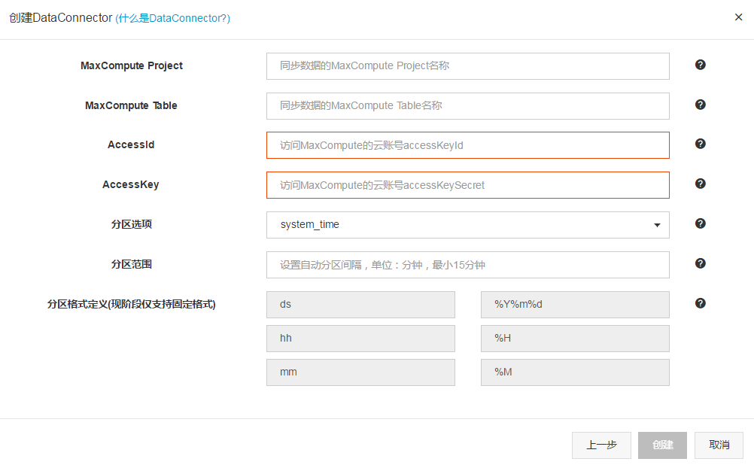Click the MaxCompute Project label
The width and height of the screenshot is (754, 471).
tap(131, 66)
